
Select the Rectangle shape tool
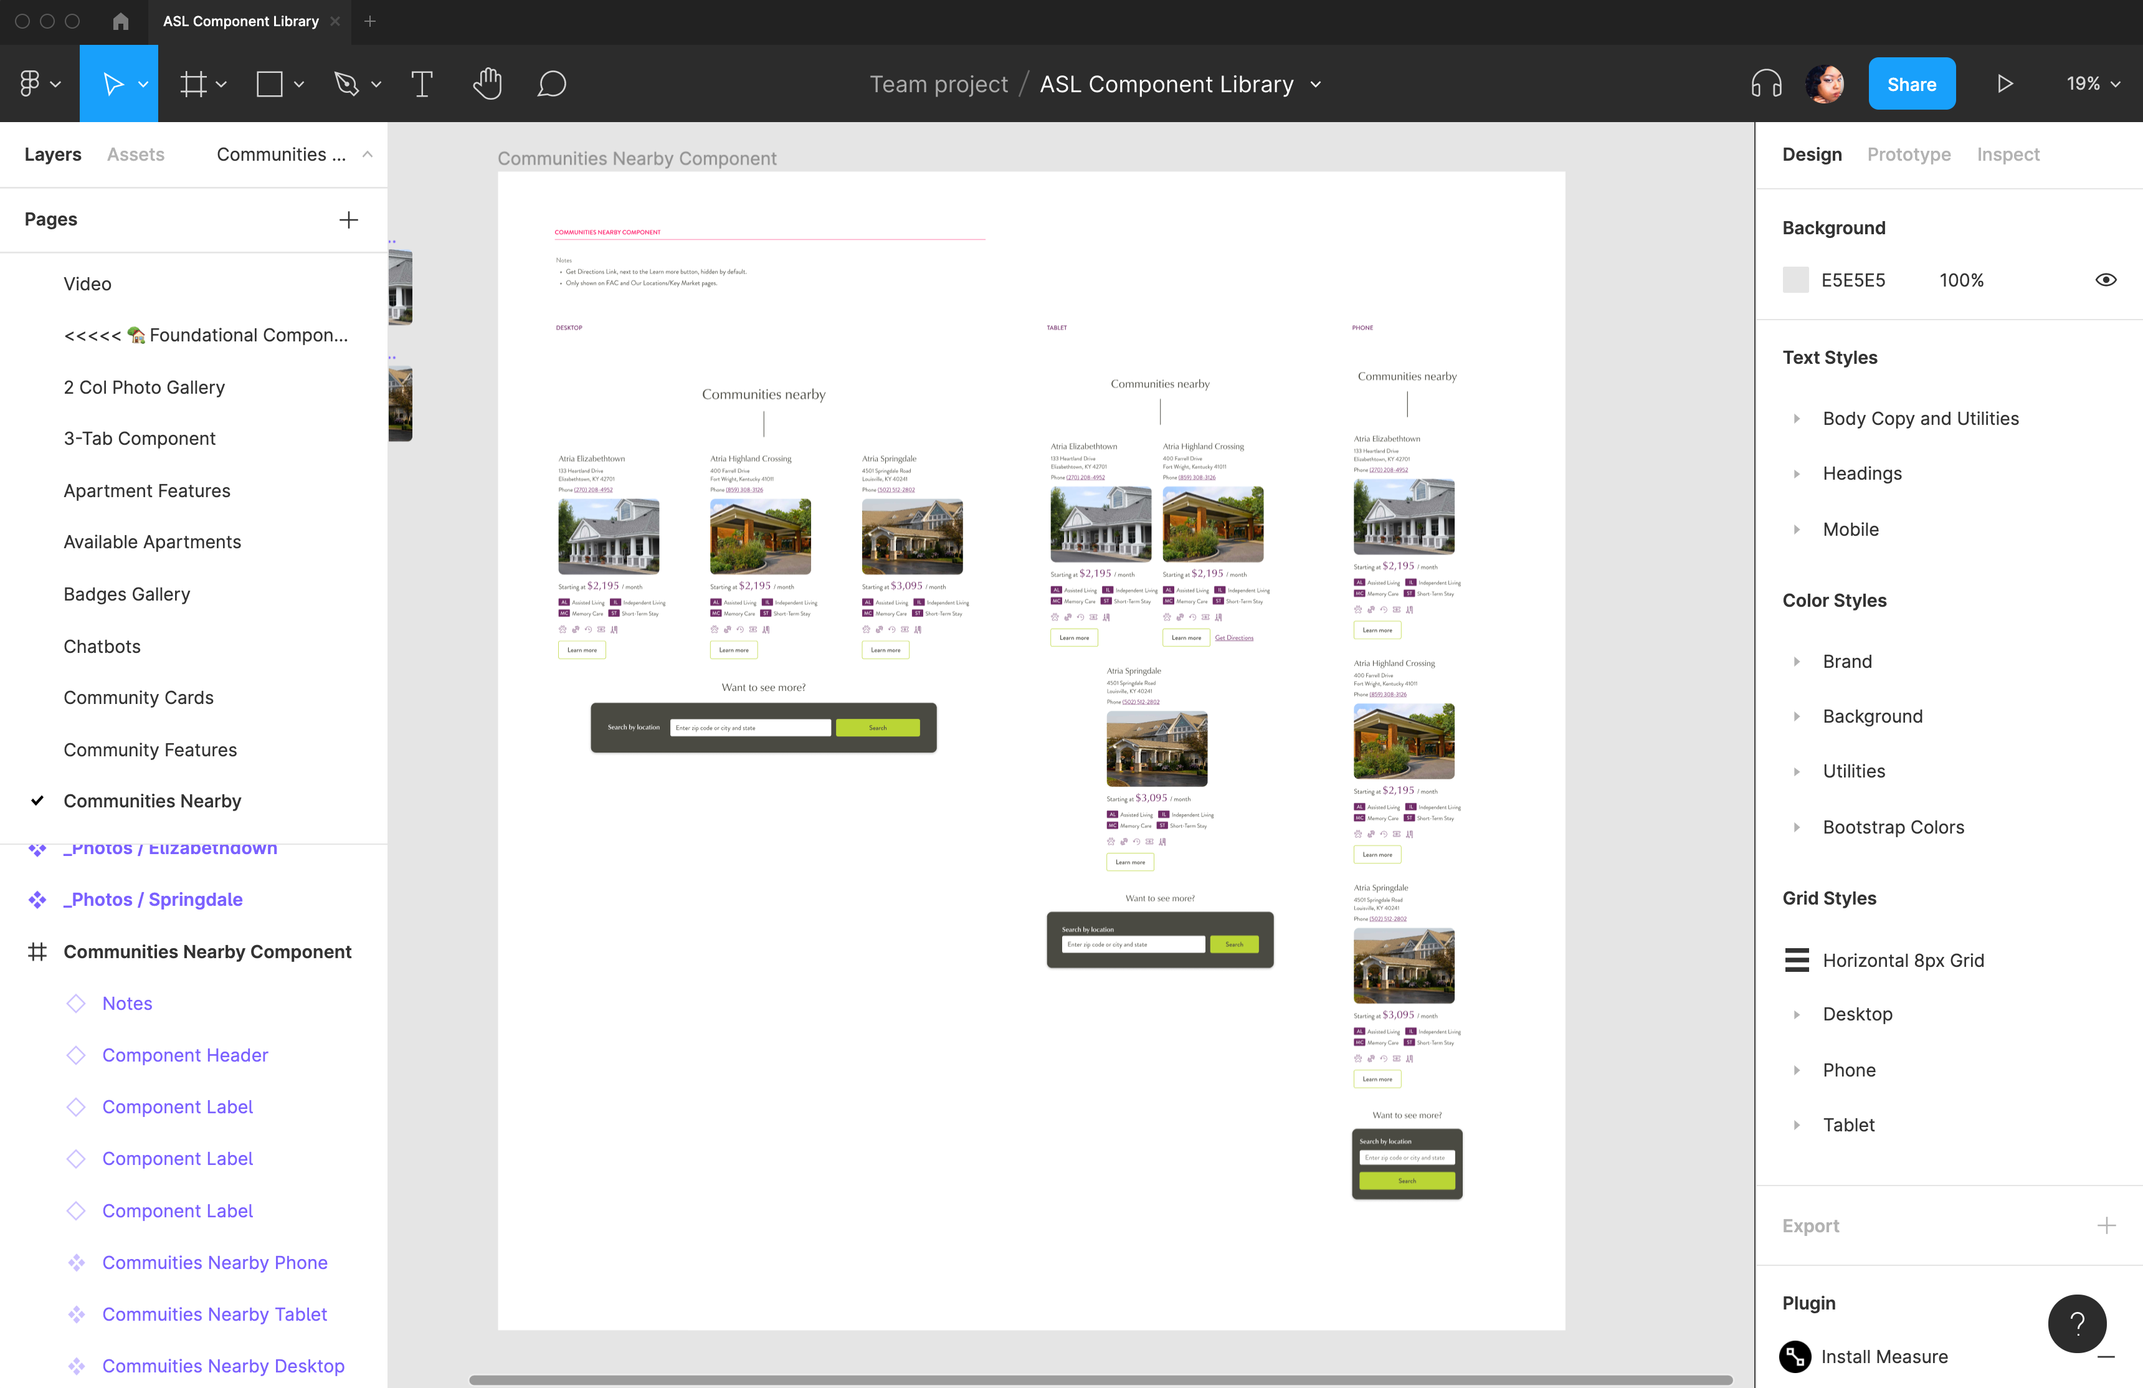pos(269,83)
